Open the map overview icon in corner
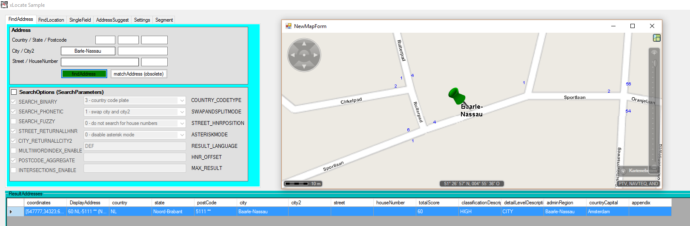This screenshot has height=226, width=690. 656,38
